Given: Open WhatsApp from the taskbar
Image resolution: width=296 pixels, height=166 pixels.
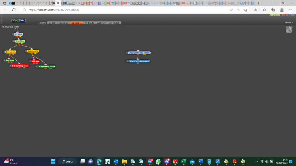Looking at the screenshot, I should [158, 161].
